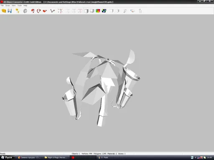This screenshot has height=160, width=214.
Task: Select the blue checkered textured cube icon
Action: pos(104,11)
